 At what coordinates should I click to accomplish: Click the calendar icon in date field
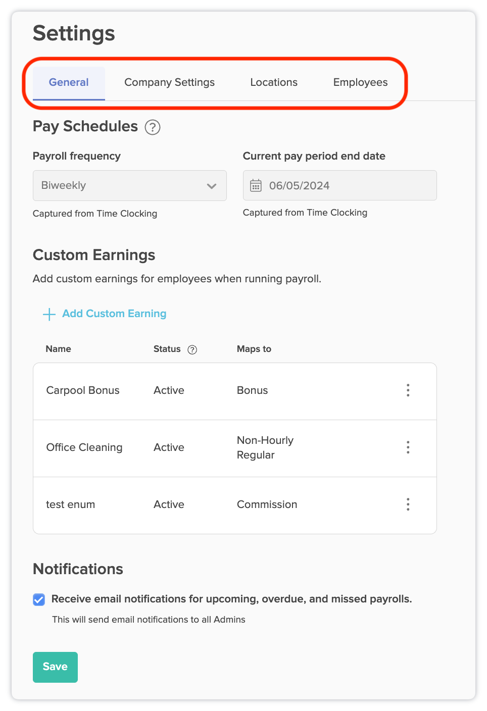tap(256, 185)
